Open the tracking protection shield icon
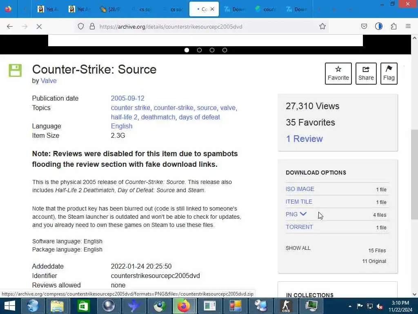This screenshot has height=314, width=418. tap(81, 26)
